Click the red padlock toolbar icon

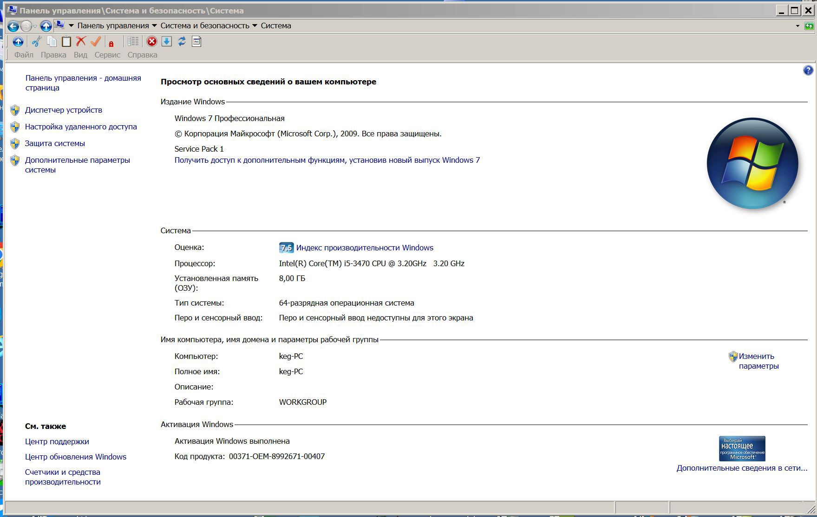pos(111,44)
